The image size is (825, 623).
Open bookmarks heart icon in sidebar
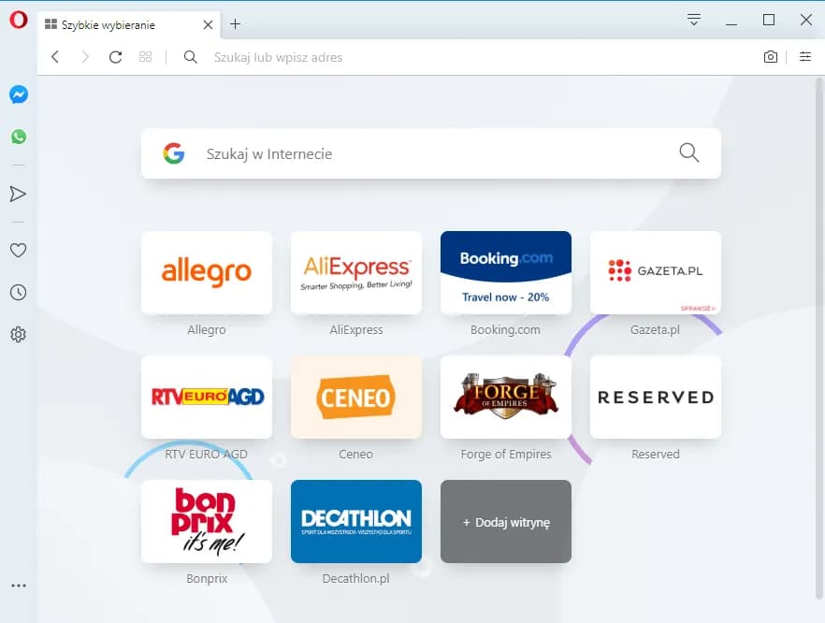tap(18, 250)
